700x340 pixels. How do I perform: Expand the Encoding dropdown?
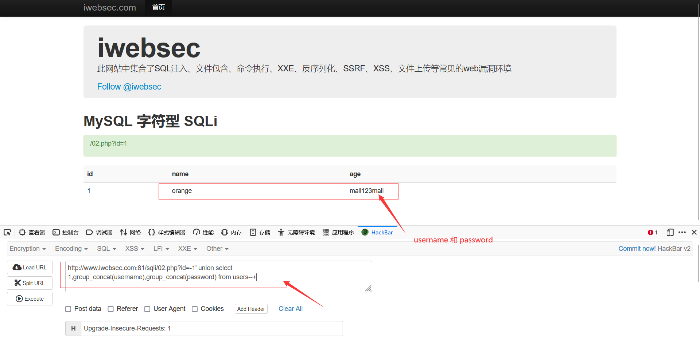(x=71, y=249)
